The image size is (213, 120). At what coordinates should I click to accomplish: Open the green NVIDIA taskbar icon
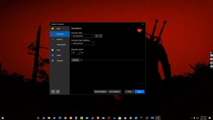[82, 118]
